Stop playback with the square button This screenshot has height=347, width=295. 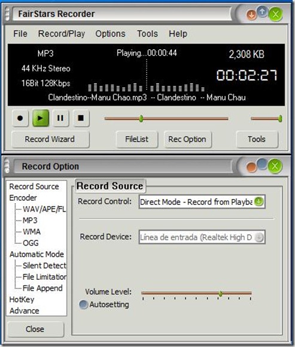click(81, 118)
